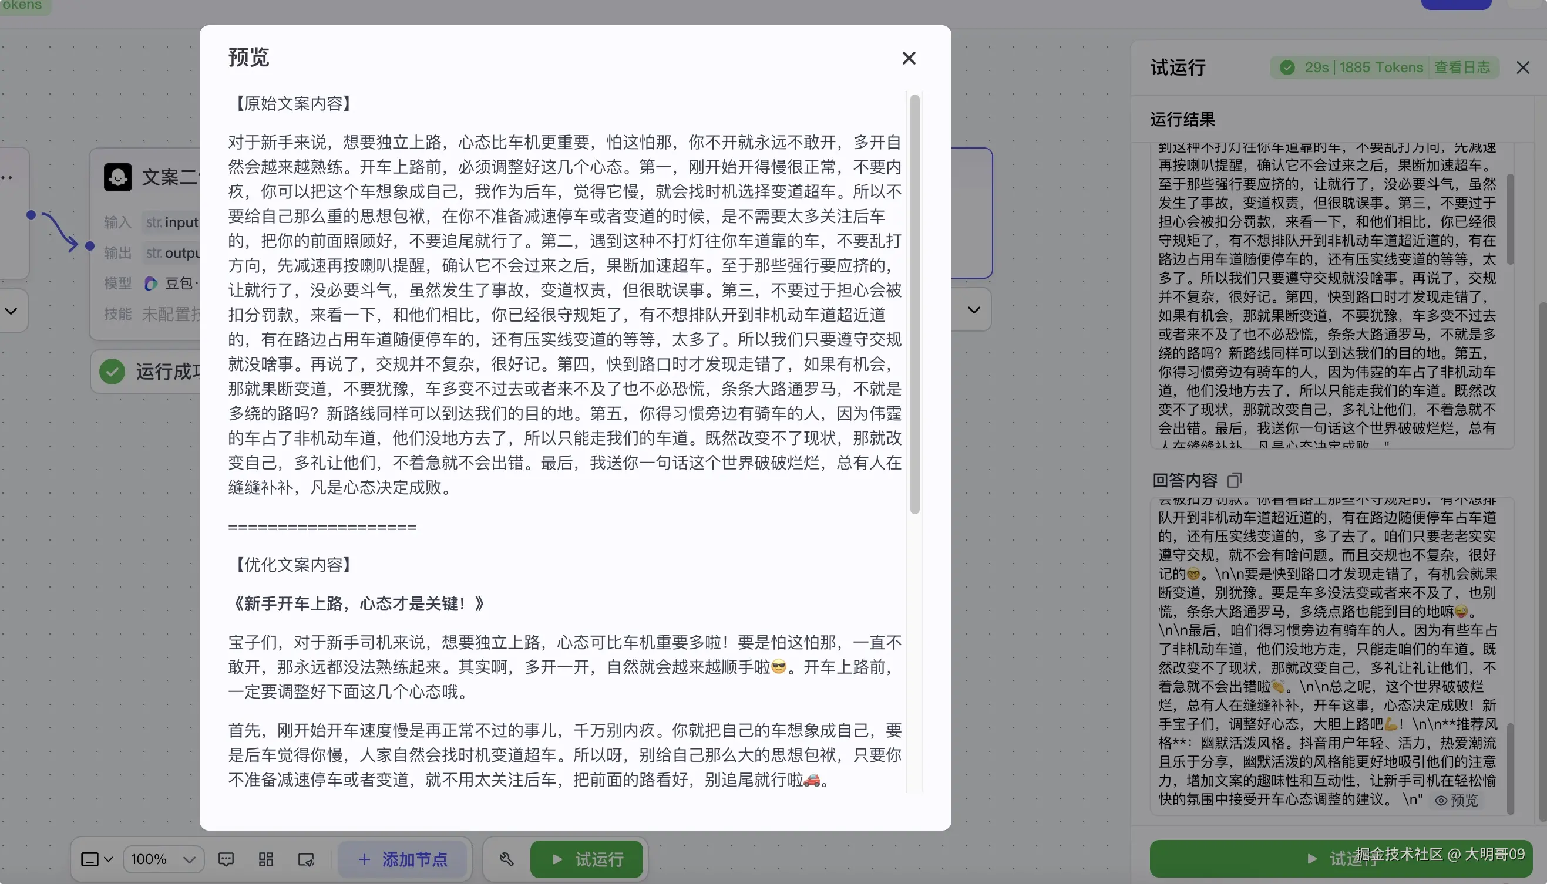Click the grid layout icon

266,859
